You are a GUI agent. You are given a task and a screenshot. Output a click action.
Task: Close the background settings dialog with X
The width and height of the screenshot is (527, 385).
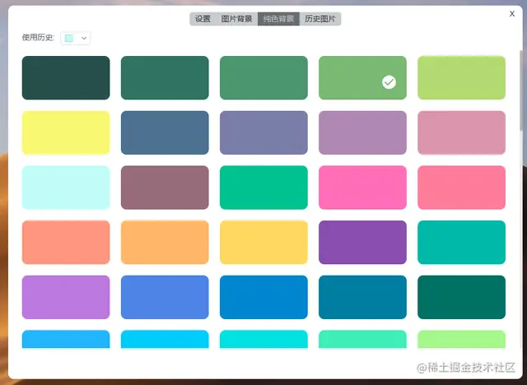coord(512,14)
